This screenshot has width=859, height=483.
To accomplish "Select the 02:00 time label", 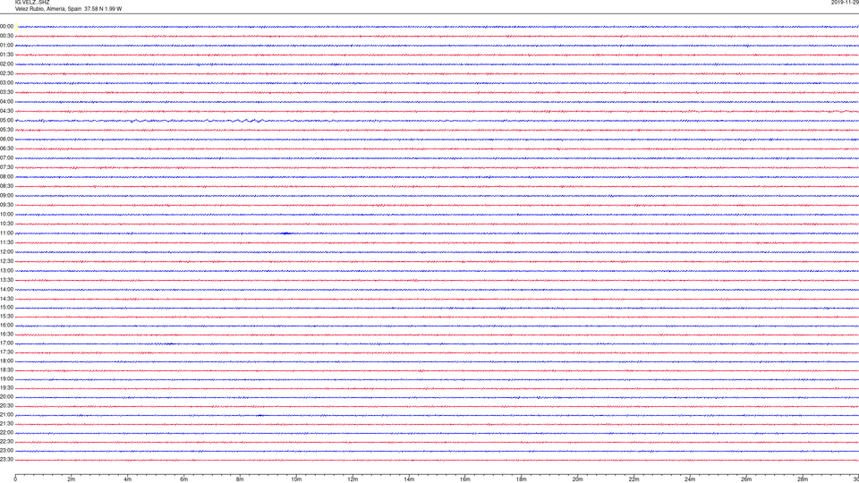I will click(6, 64).
